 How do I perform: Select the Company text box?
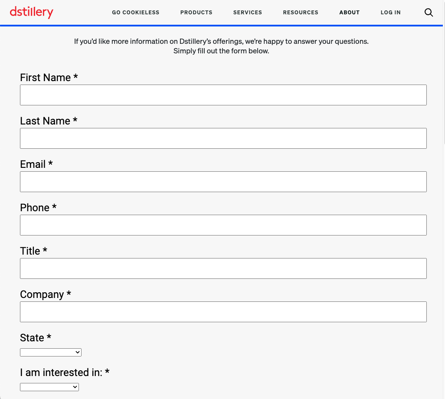223,312
